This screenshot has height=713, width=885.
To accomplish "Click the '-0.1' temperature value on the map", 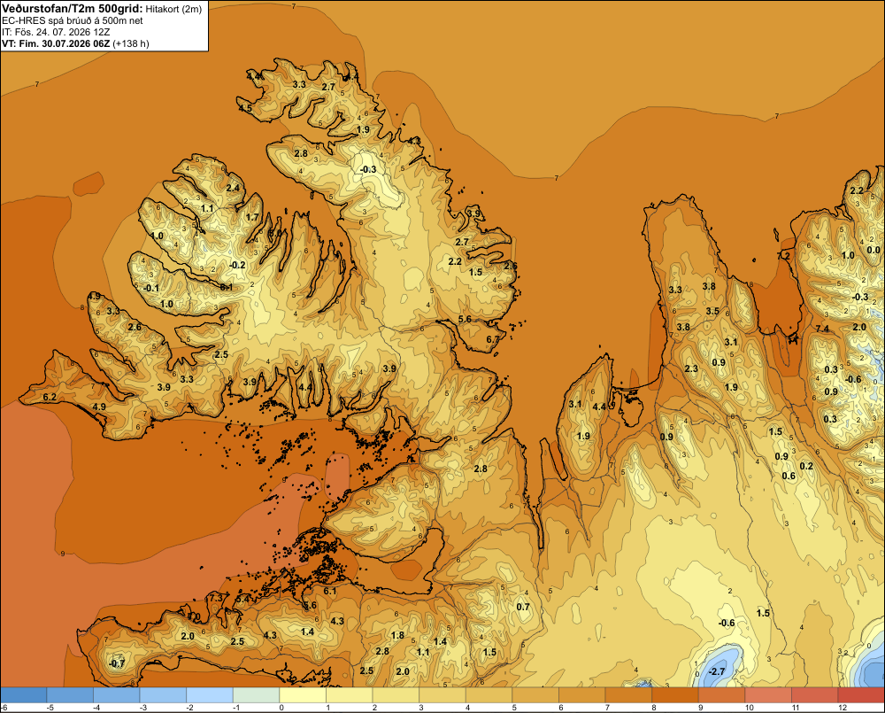I will 150,288.
